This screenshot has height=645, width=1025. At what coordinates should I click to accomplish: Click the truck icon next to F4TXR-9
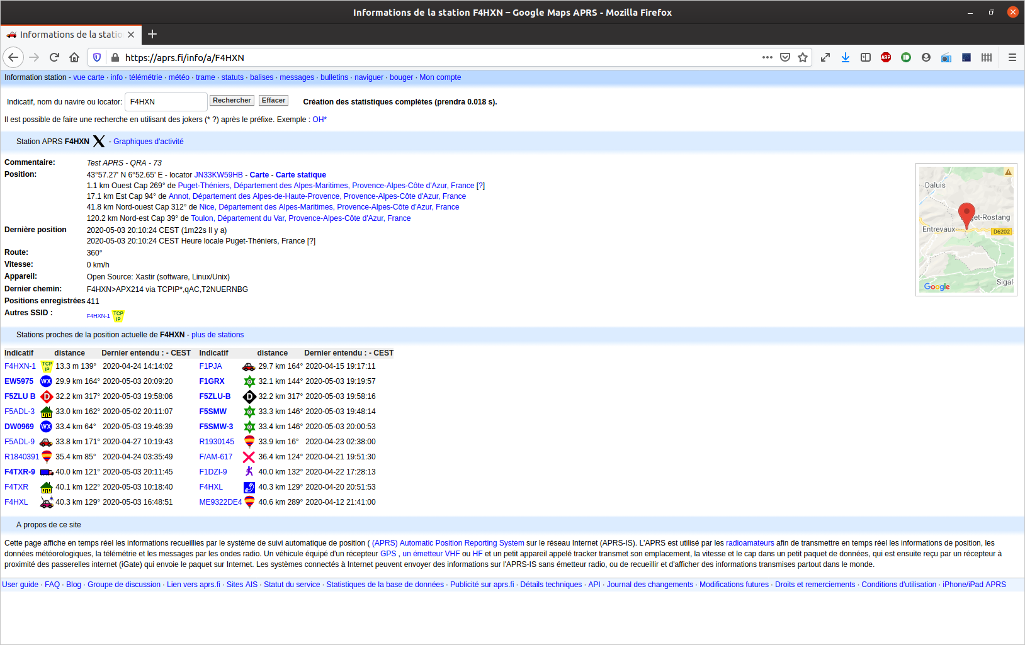47,472
